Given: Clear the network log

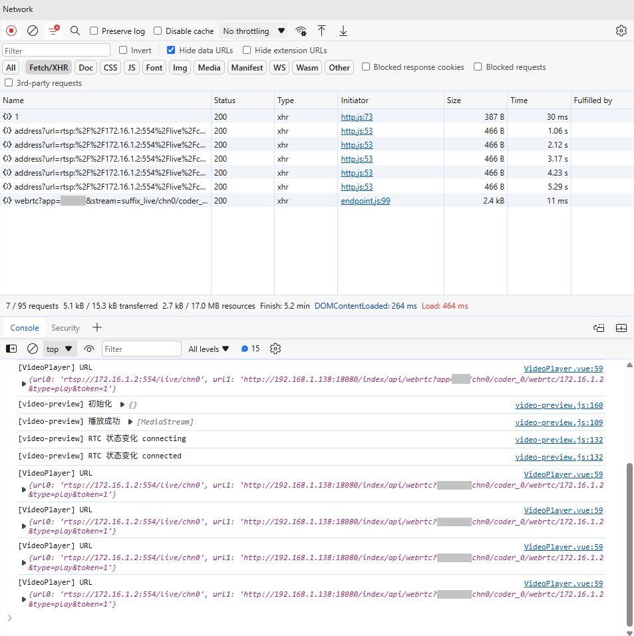Looking at the screenshot, I should pyautogui.click(x=33, y=31).
